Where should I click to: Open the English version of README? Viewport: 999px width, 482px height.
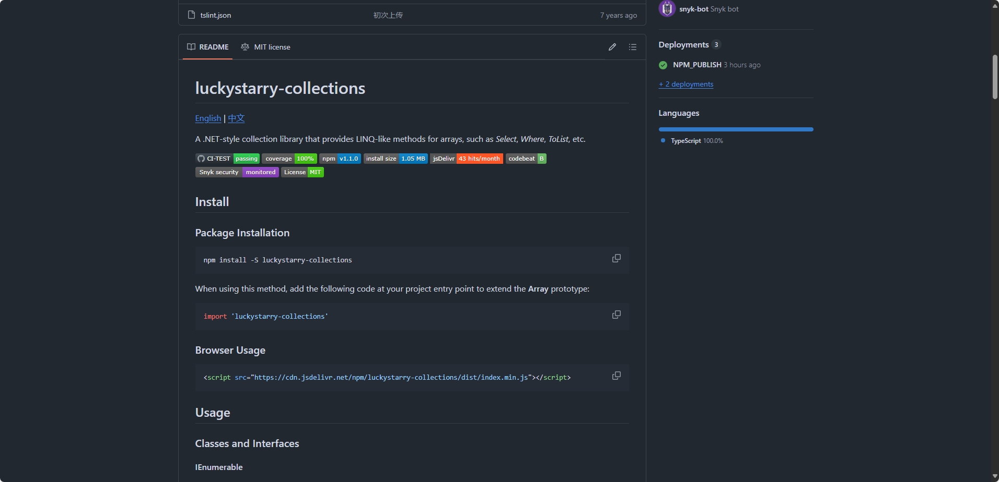pyautogui.click(x=207, y=118)
